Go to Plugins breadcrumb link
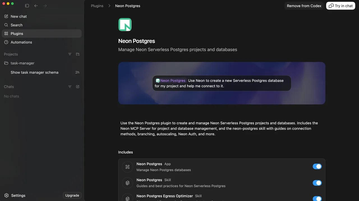359x201 pixels. (x=97, y=6)
